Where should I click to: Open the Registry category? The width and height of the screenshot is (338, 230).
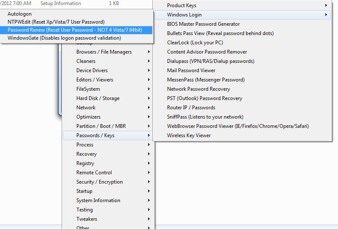[108, 163]
